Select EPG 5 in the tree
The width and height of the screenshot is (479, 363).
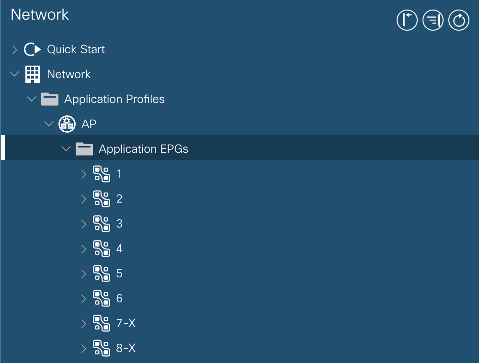(x=119, y=273)
